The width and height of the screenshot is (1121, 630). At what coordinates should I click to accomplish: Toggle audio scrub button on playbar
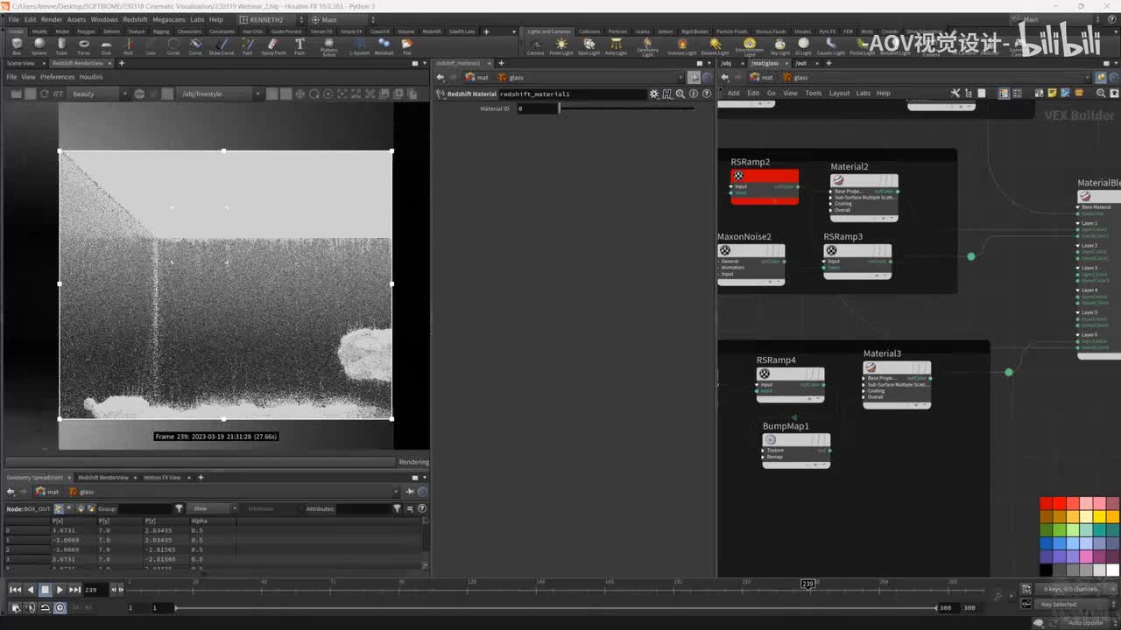(x=31, y=607)
